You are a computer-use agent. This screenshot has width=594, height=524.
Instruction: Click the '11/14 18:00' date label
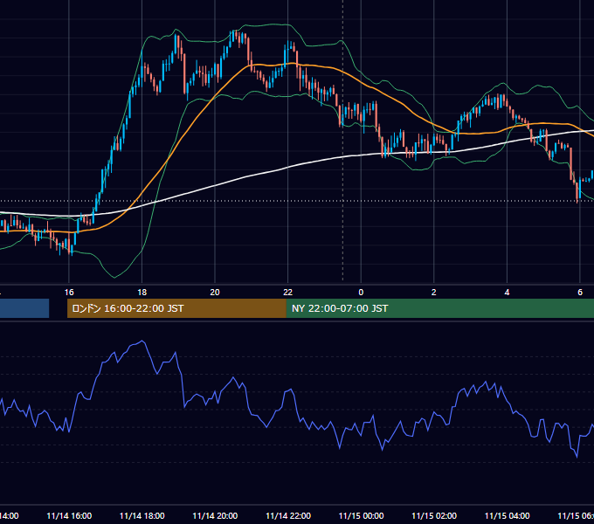(142, 515)
